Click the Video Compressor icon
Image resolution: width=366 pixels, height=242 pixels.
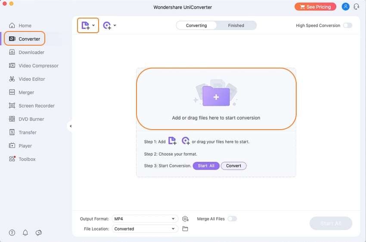[12, 65]
